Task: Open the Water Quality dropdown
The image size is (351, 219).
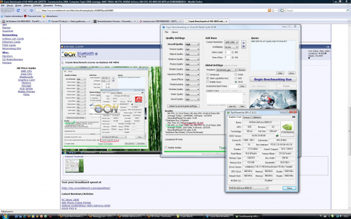Action: [x=192, y=95]
